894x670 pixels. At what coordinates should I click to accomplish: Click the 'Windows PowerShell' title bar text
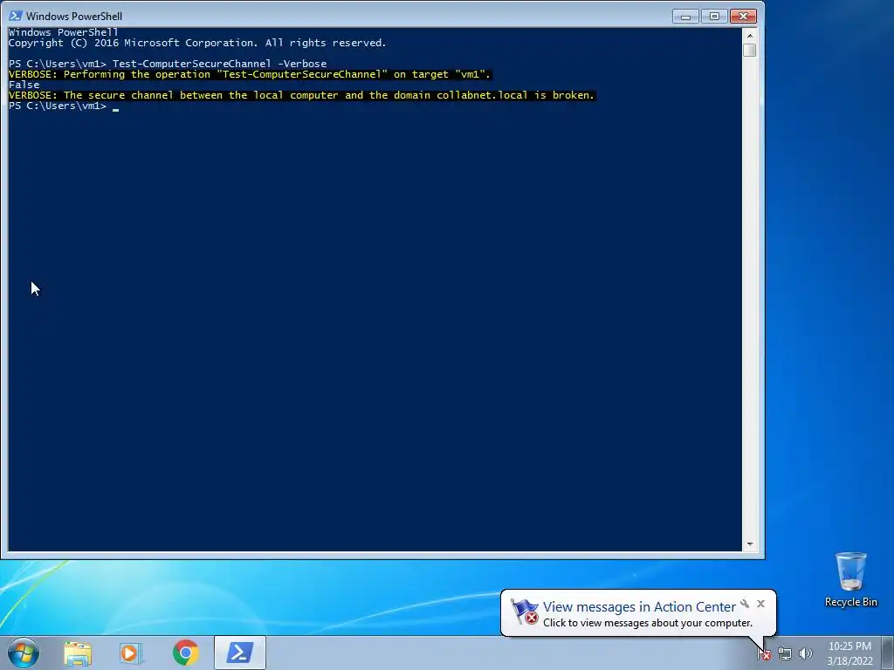click(x=74, y=17)
